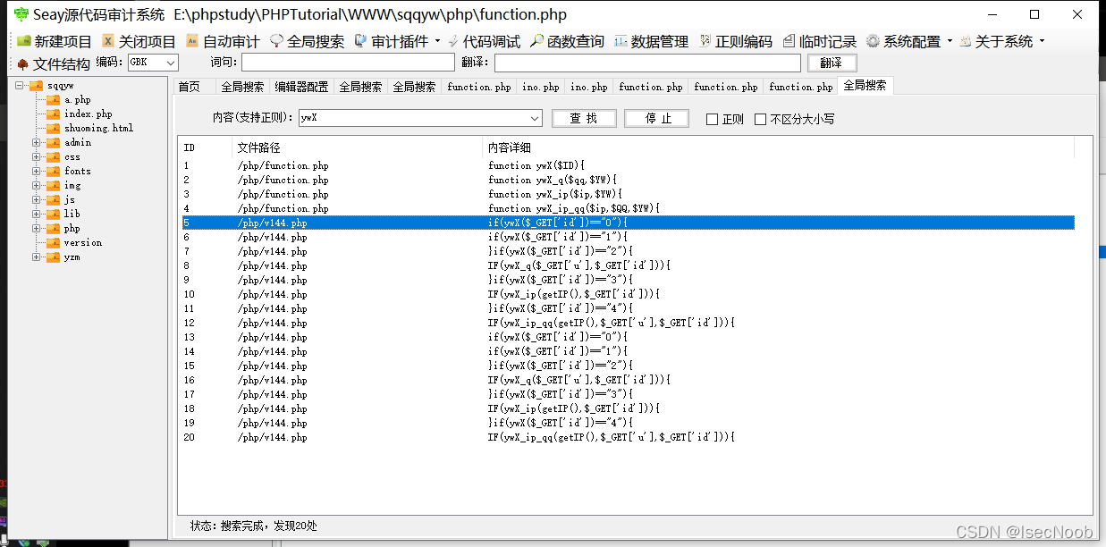Click the 系统配置 gear icon
The width and height of the screenshot is (1106, 547).
pyautogui.click(x=873, y=41)
